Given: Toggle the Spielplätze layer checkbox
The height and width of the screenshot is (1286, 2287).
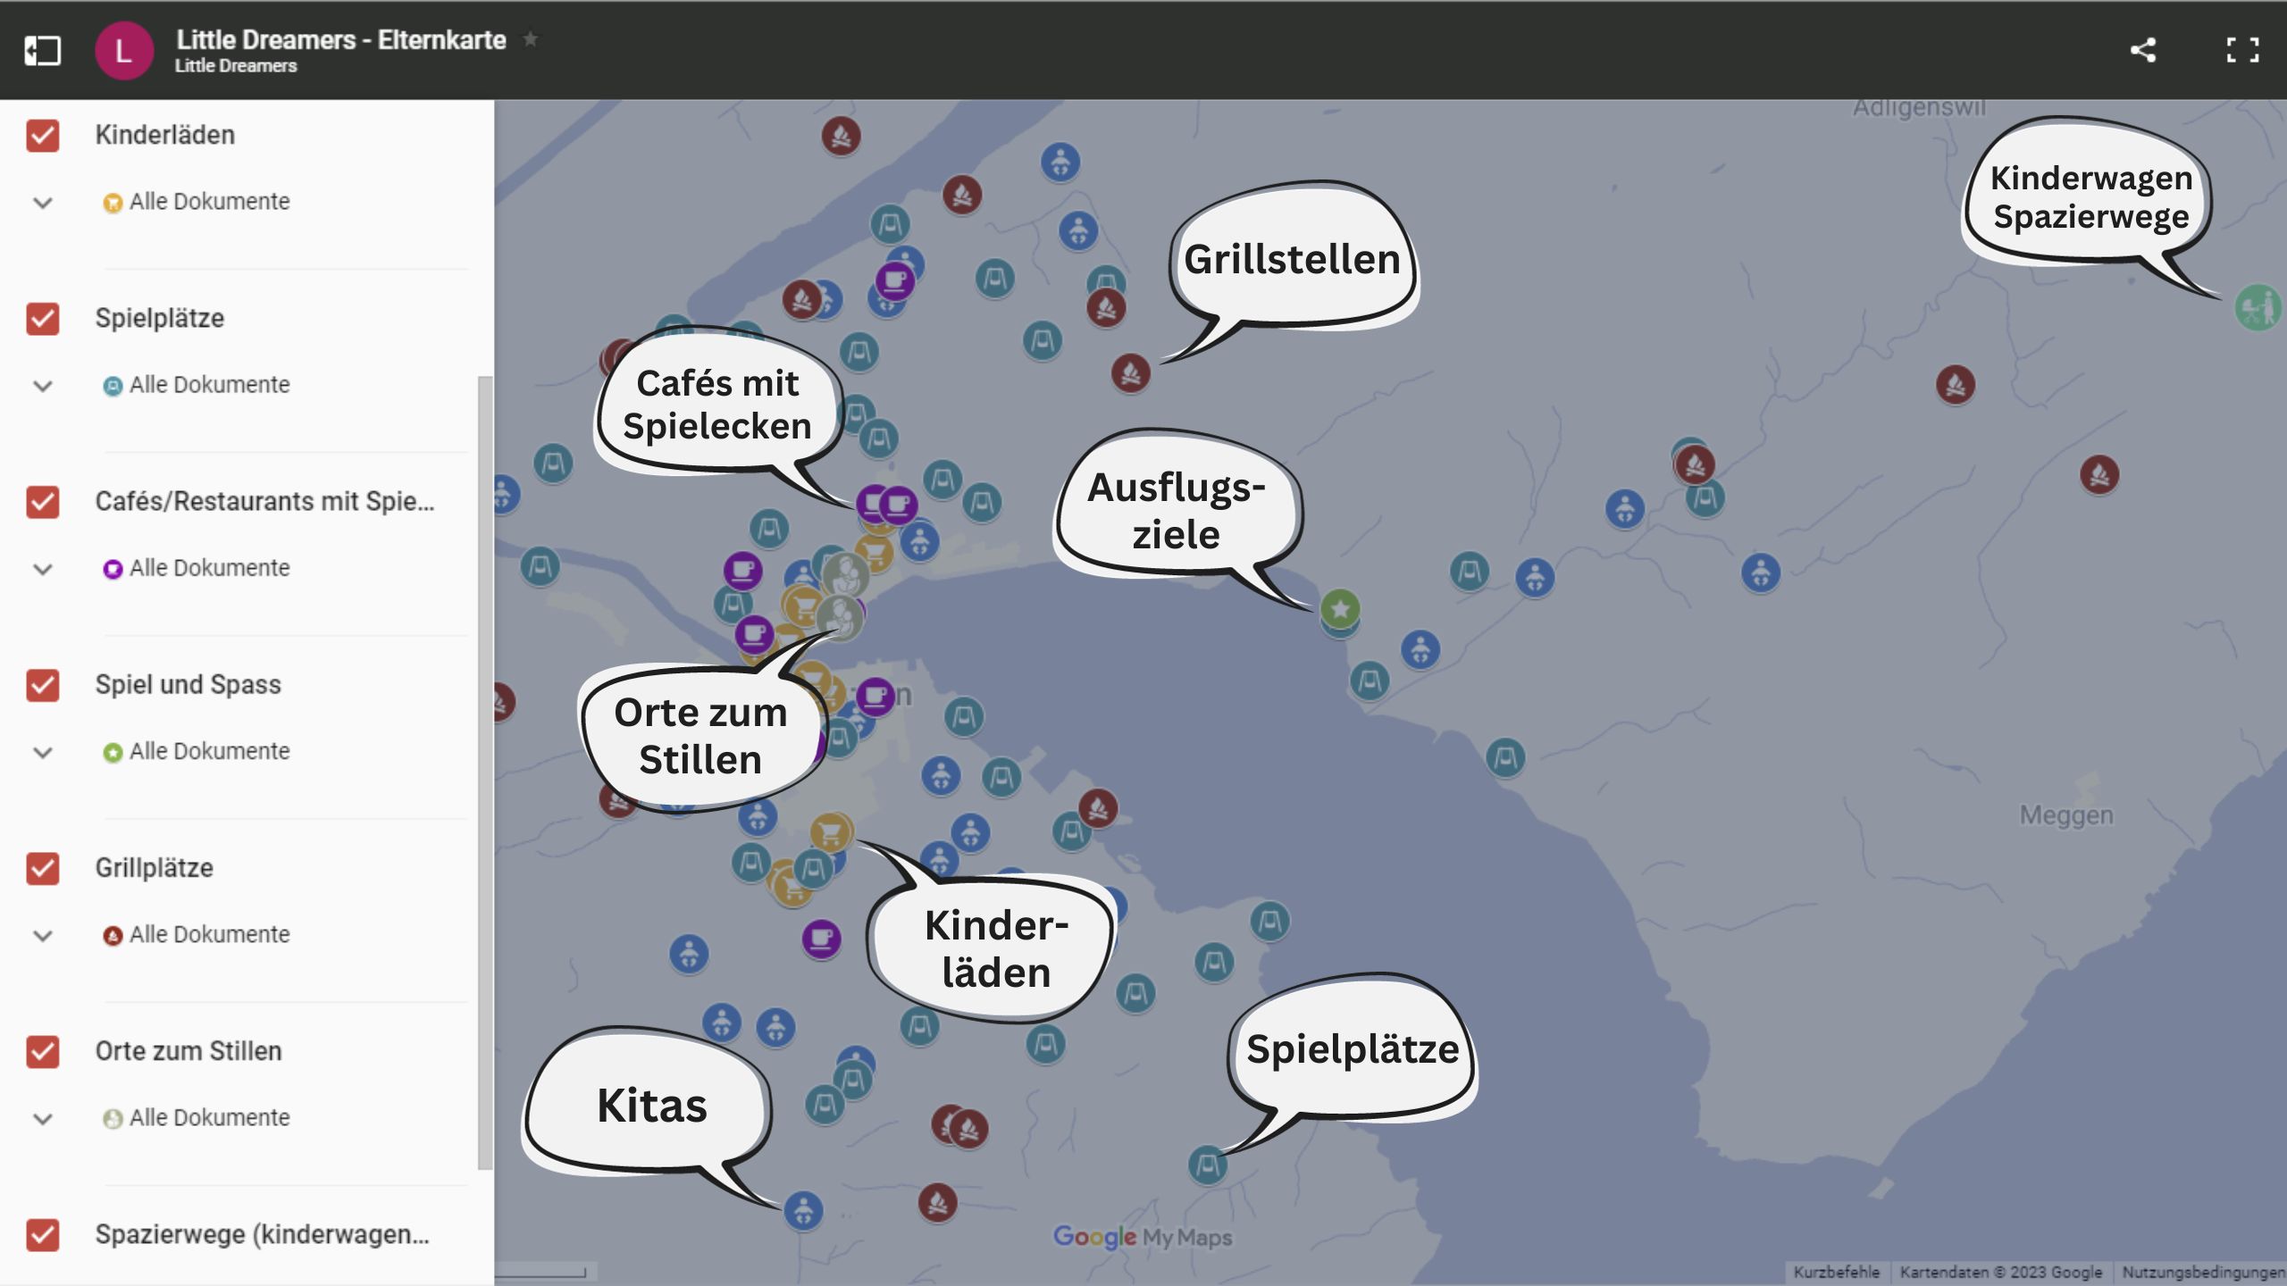Looking at the screenshot, I should click(43, 319).
